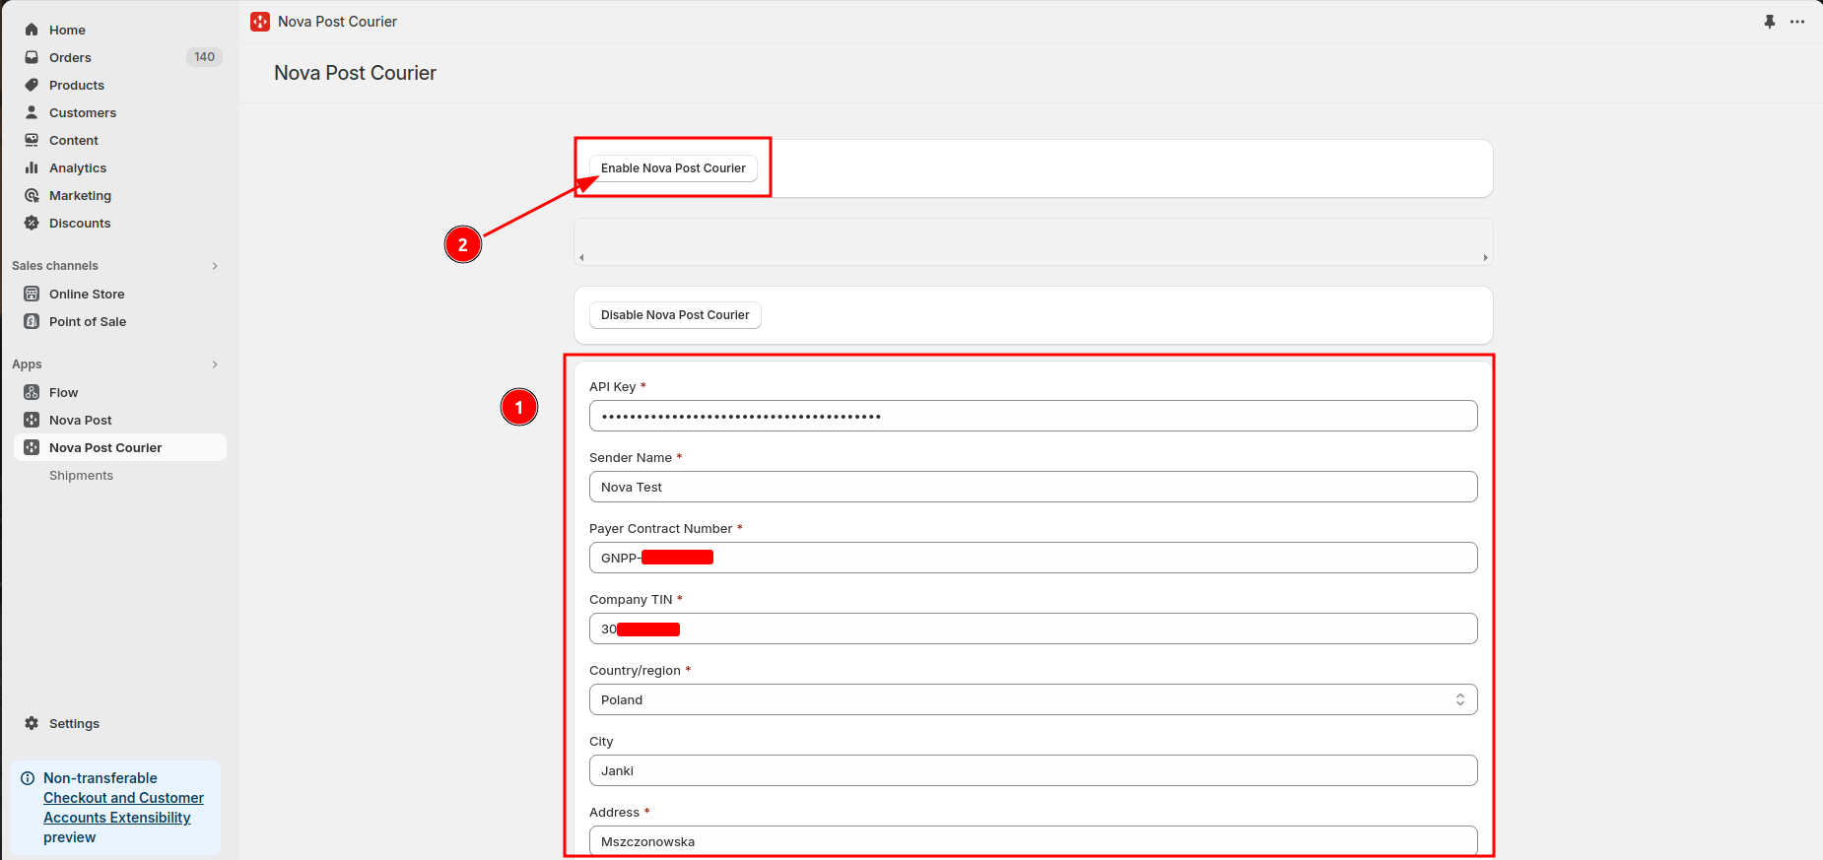Pin the app with the pin icon

click(x=1770, y=22)
